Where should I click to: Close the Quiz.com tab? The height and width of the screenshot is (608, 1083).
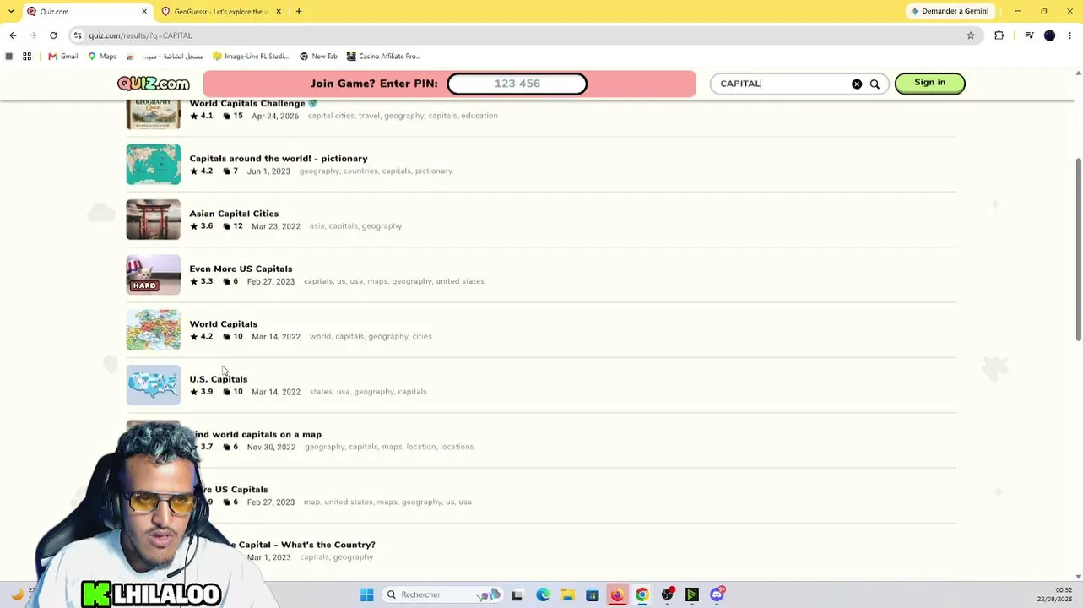pyautogui.click(x=144, y=12)
